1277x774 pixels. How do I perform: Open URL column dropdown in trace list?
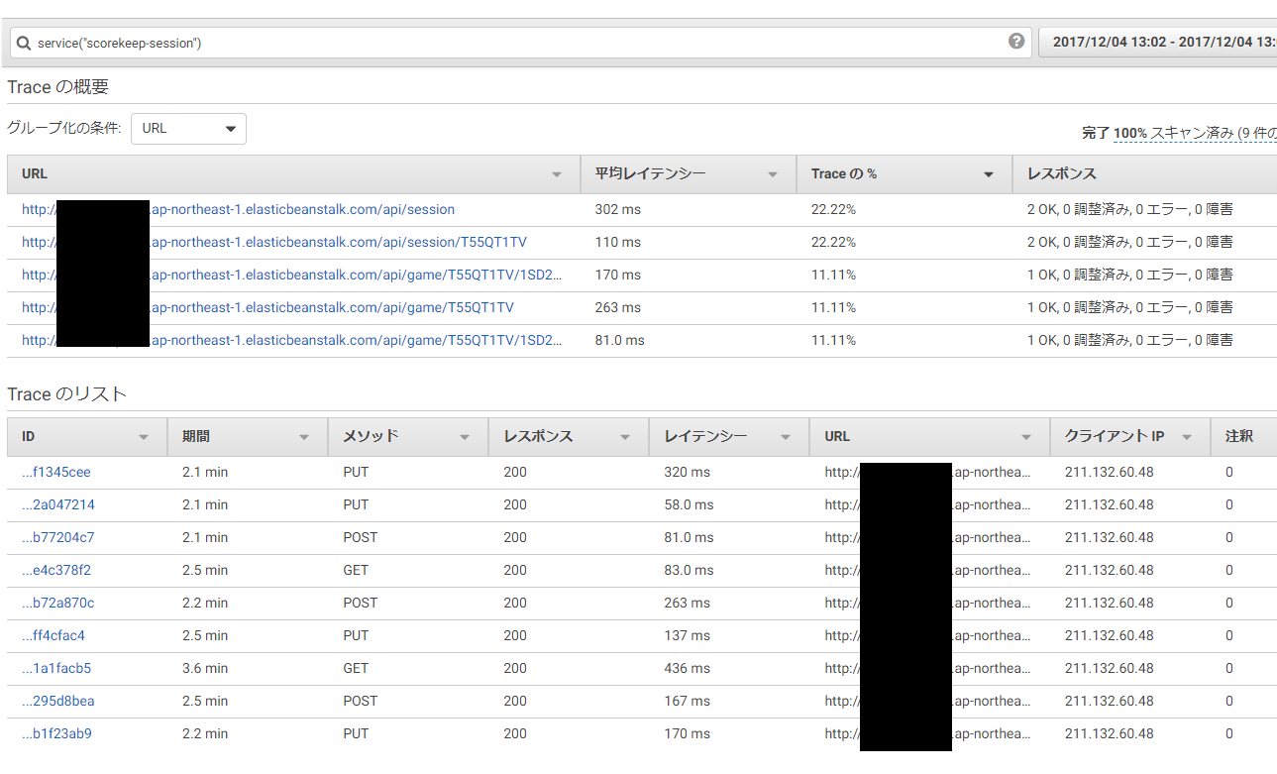pyautogui.click(x=1026, y=437)
